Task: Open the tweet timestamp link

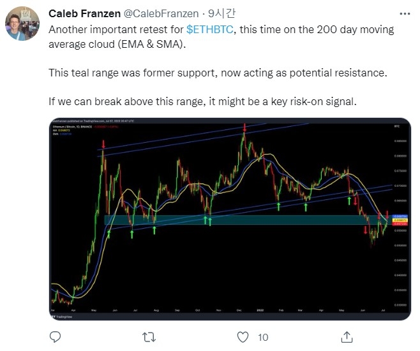Action: point(214,13)
